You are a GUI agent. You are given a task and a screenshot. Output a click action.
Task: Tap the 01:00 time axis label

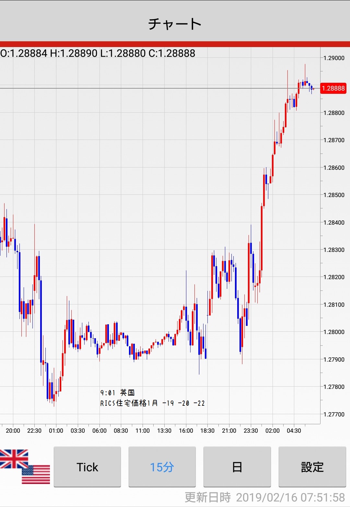(x=56, y=430)
